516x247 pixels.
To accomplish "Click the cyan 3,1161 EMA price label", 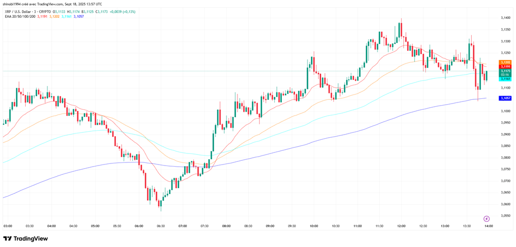I will pyautogui.click(x=505, y=79).
